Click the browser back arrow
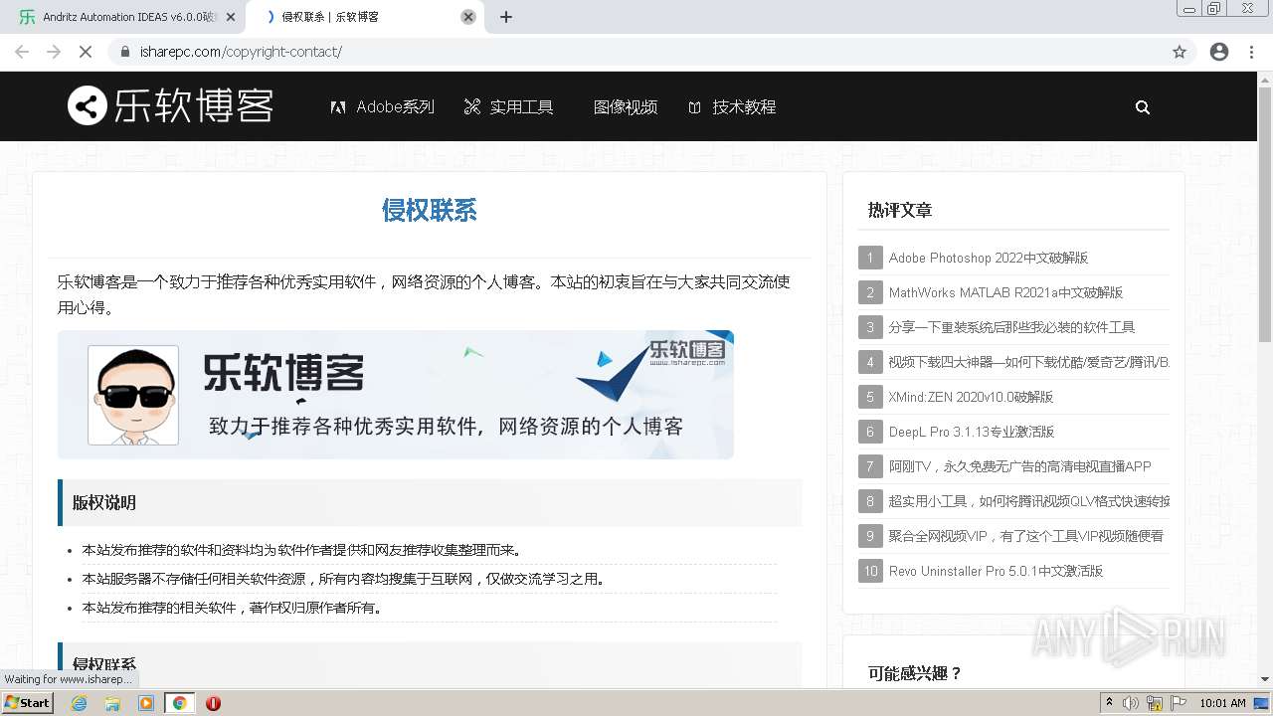Screen dimensions: 1273x716 (22, 52)
